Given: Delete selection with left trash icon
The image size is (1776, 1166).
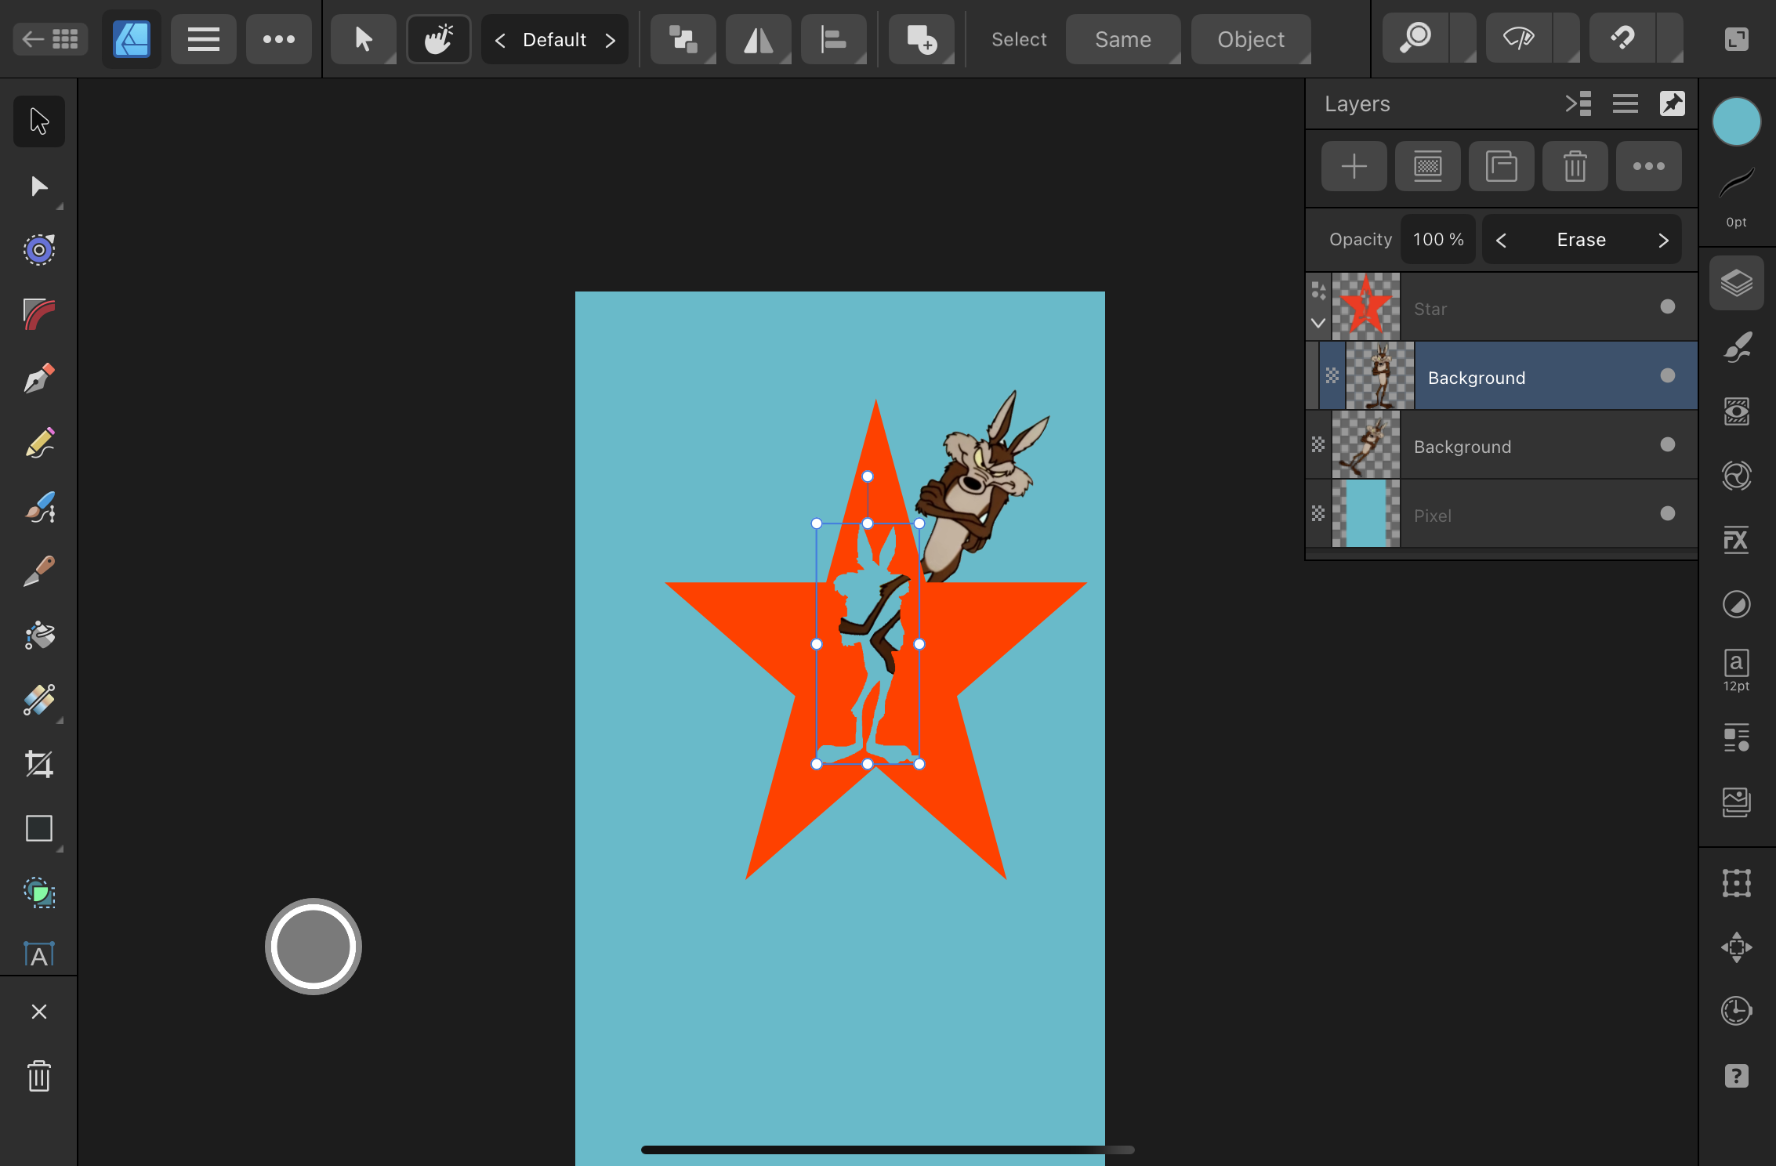Looking at the screenshot, I should (39, 1076).
